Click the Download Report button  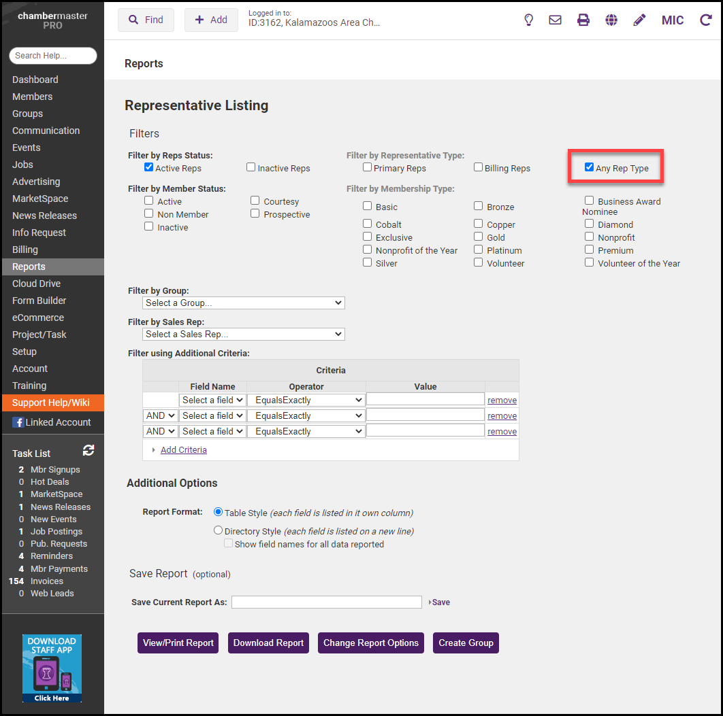[x=268, y=643]
